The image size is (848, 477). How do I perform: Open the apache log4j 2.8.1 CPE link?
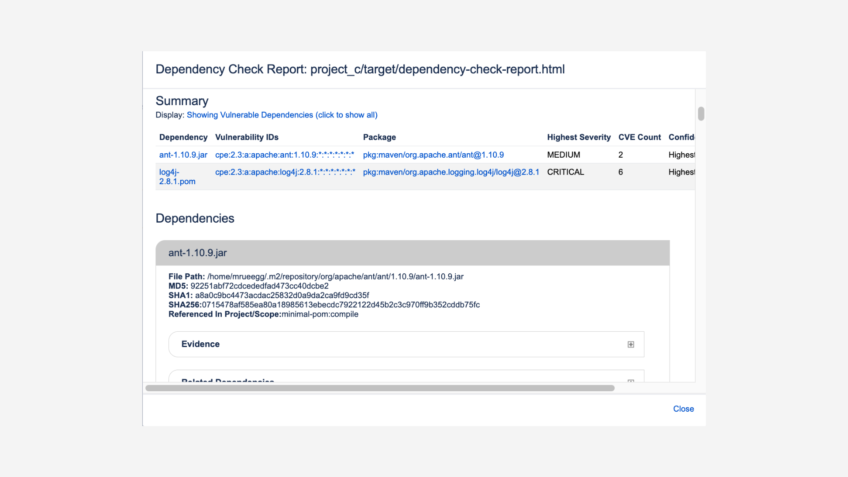point(285,172)
